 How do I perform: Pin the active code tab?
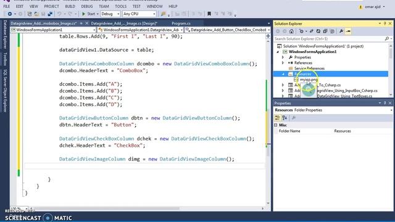click(x=81, y=23)
